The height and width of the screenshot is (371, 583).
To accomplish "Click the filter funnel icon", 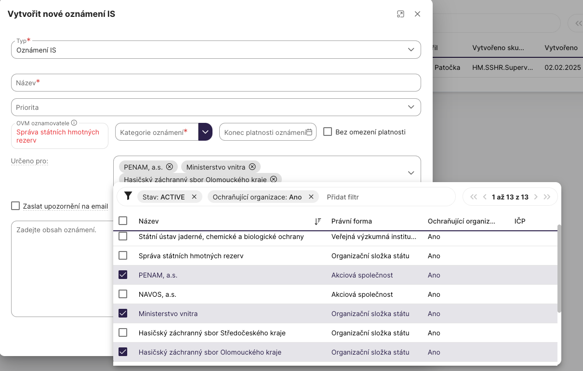I will pos(128,196).
